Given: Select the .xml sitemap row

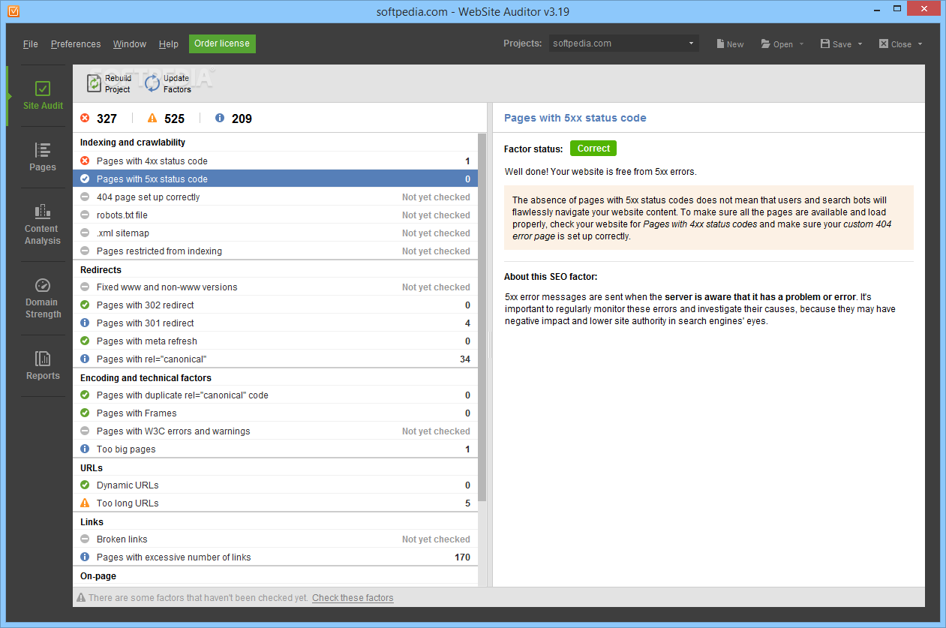Looking at the screenshot, I should point(275,233).
